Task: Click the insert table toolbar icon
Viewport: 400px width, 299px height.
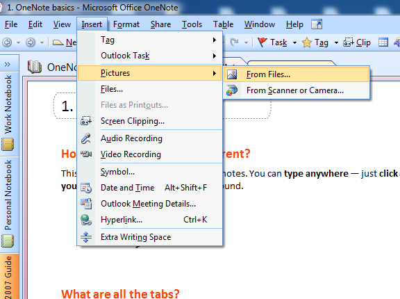Action: [x=383, y=42]
